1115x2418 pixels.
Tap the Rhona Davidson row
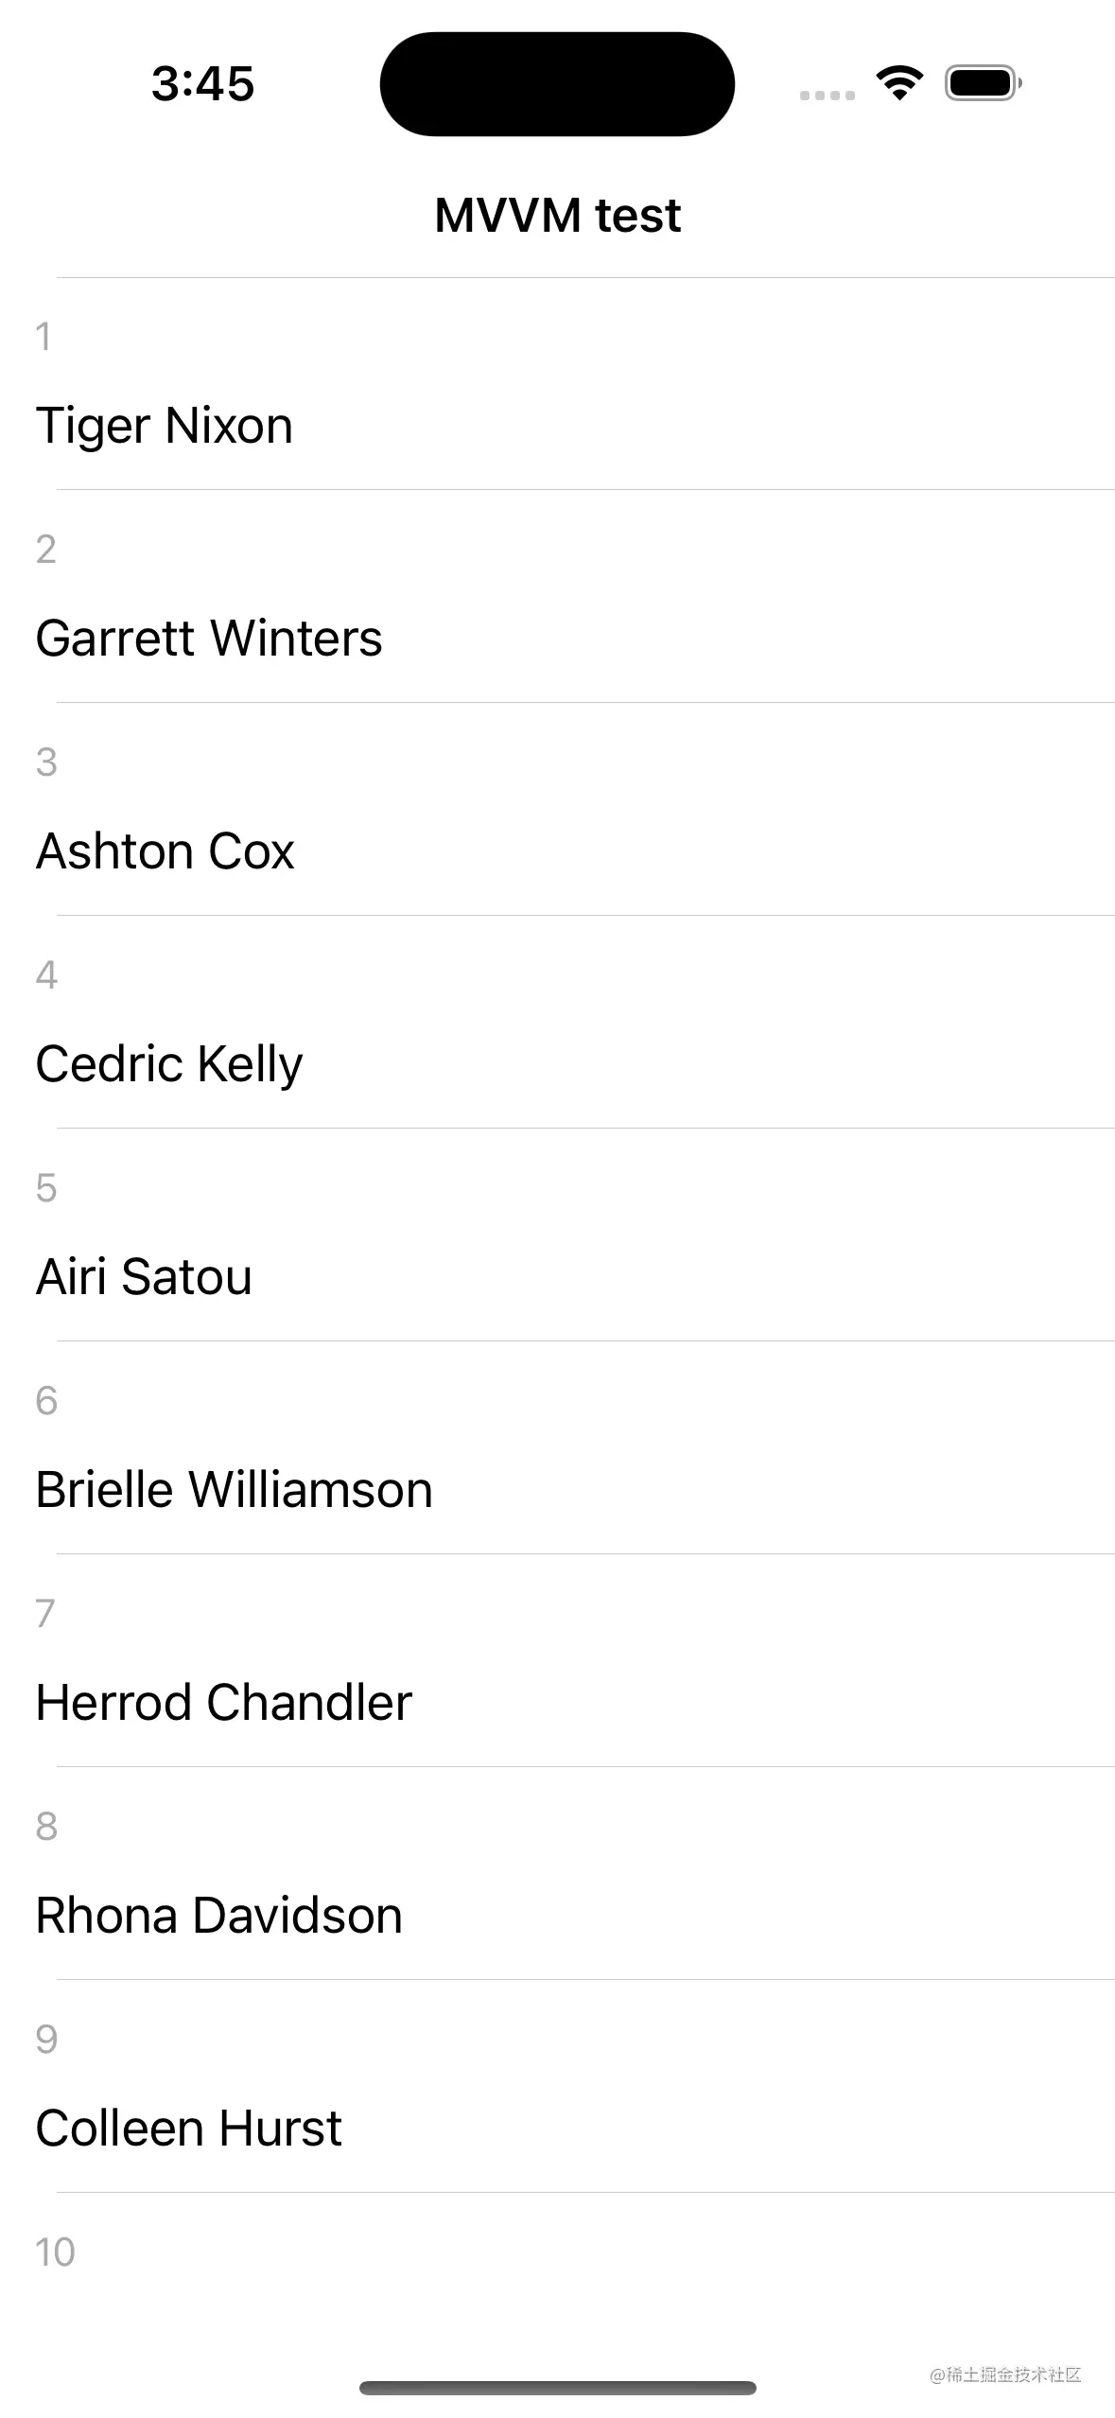[557, 1873]
